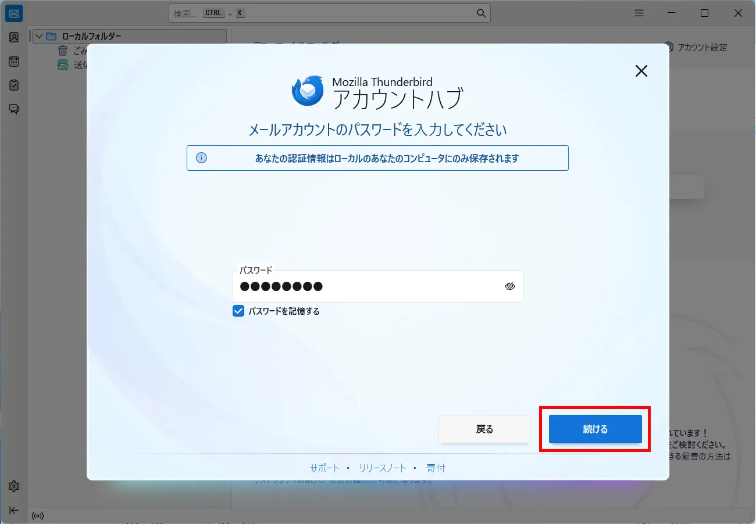This screenshot has width=756, height=524.
Task: Open the Chat space from the sidebar
Action: pyautogui.click(x=13, y=109)
